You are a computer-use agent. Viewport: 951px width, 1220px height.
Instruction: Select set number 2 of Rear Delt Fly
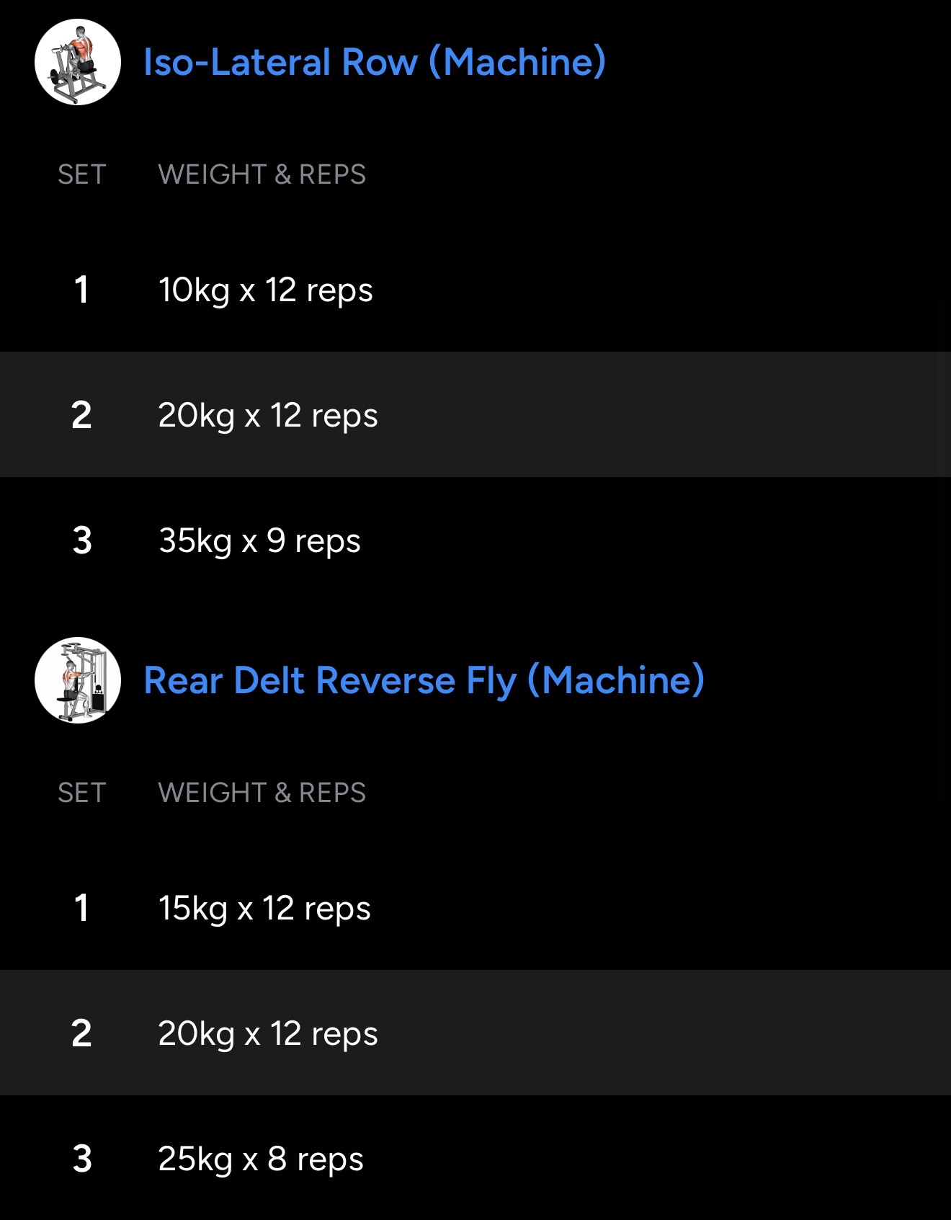[81, 1033]
